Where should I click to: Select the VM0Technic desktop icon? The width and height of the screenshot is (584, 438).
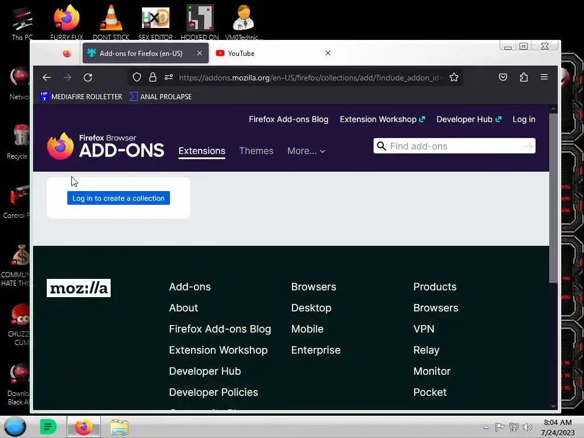pyautogui.click(x=244, y=22)
